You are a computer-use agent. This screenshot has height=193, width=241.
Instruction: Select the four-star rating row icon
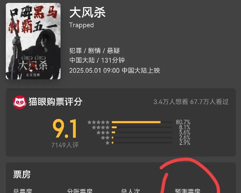(x=101, y=127)
